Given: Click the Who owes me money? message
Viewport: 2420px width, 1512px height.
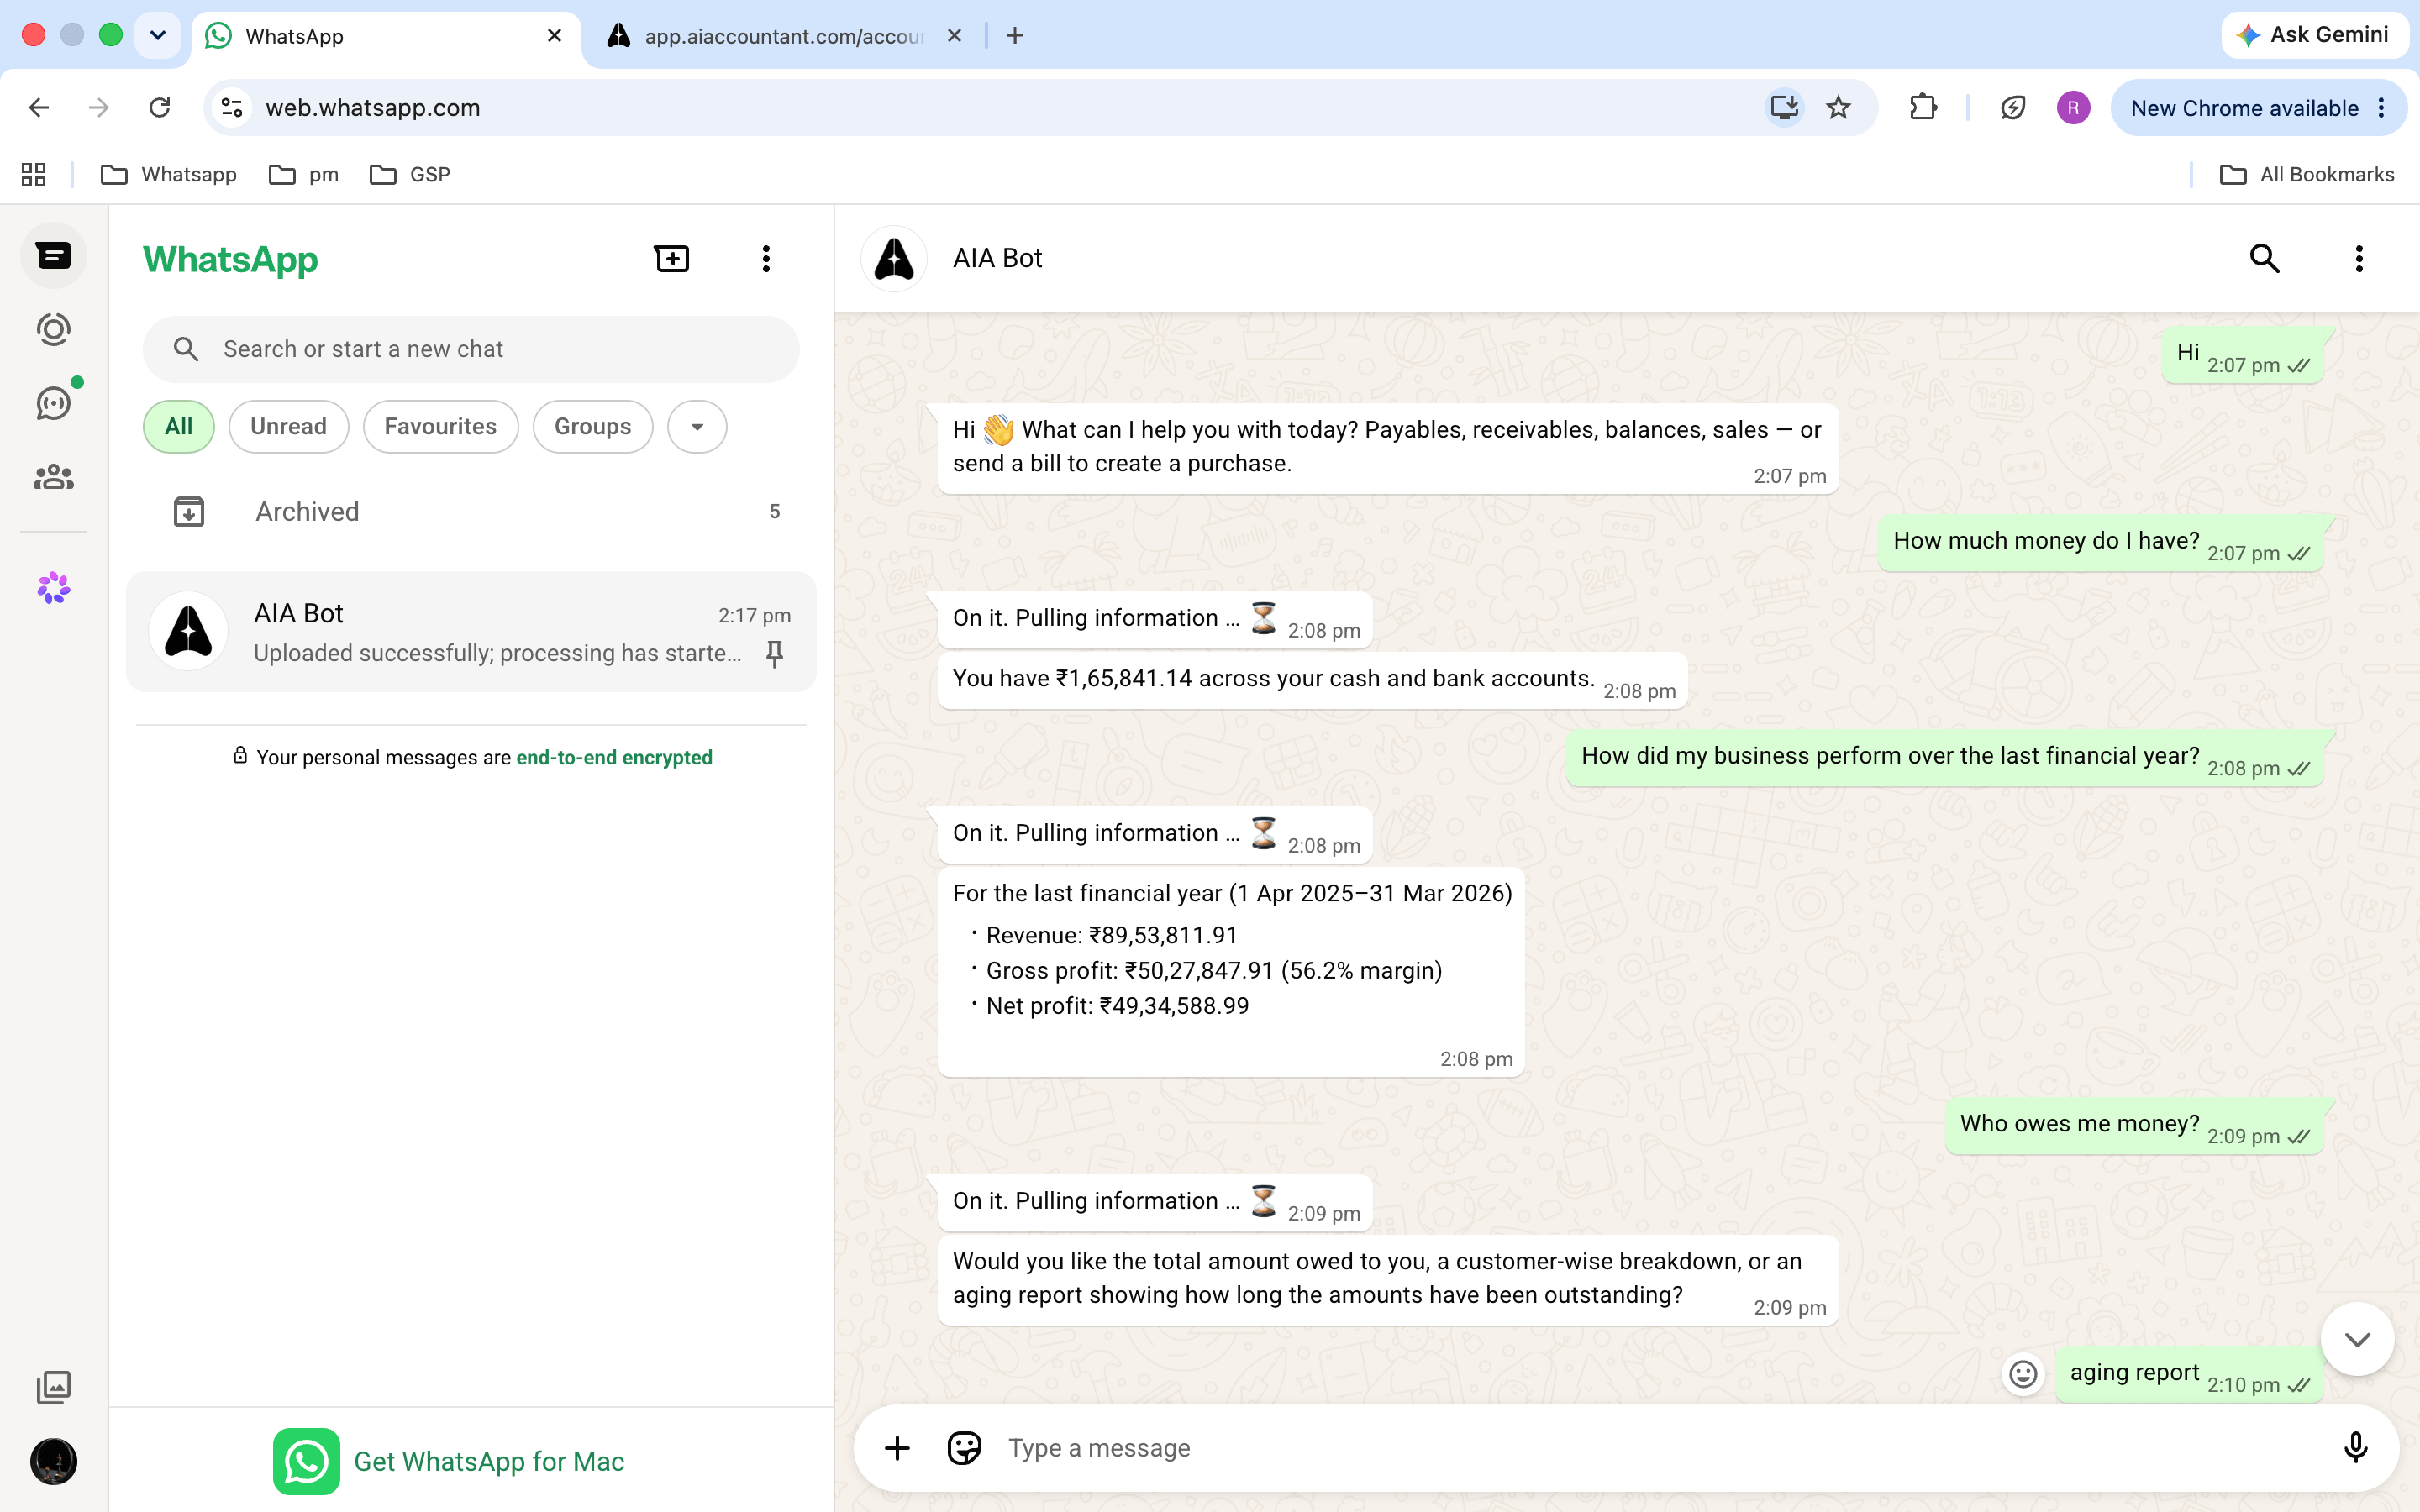Looking at the screenshot, I should [x=2134, y=1126].
